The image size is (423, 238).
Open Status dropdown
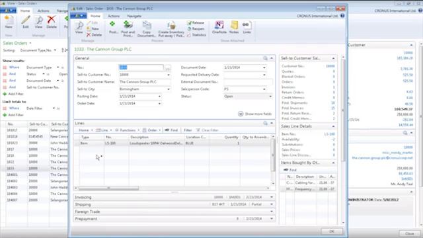tap(270, 97)
